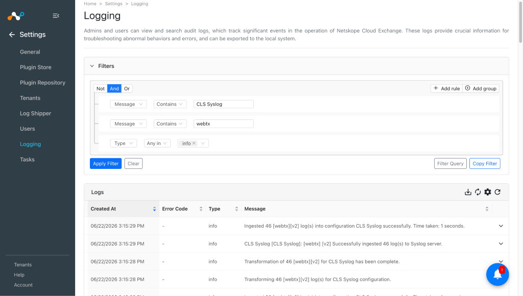Open the Any in operator dropdown
The width and height of the screenshot is (523, 296).
pyautogui.click(x=157, y=143)
